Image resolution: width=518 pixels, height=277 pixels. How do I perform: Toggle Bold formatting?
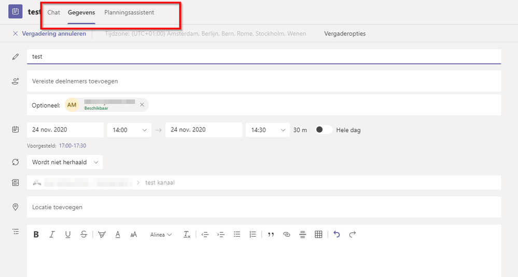click(36, 235)
